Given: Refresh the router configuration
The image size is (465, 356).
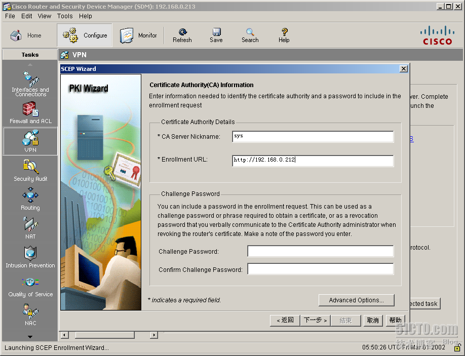Looking at the screenshot, I should pos(182,35).
